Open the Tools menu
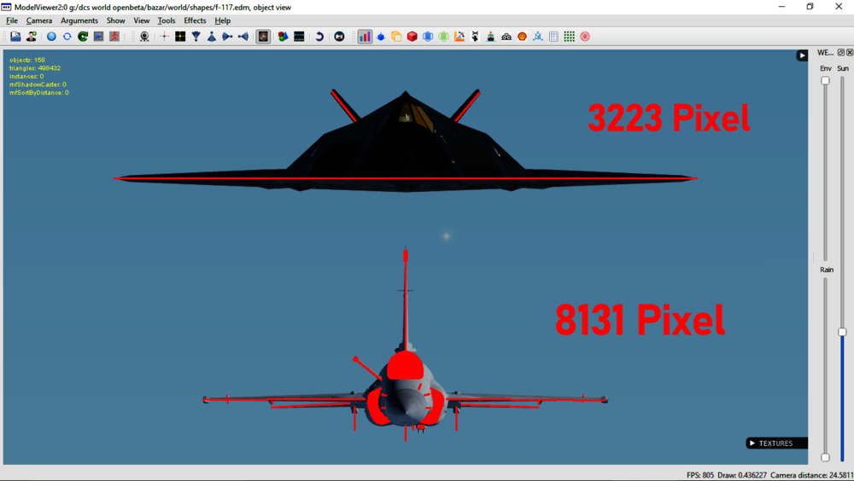This screenshot has width=854, height=481. (x=167, y=20)
